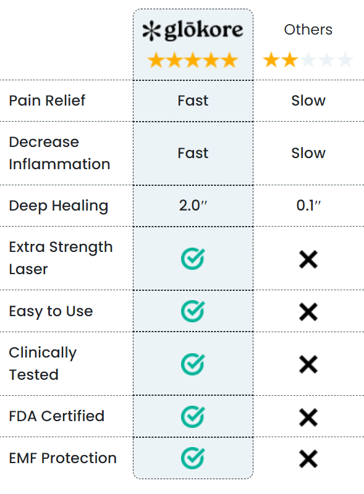
Task: Click the X mark for Extra Strength Laser
Action: pyautogui.click(x=308, y=259)
